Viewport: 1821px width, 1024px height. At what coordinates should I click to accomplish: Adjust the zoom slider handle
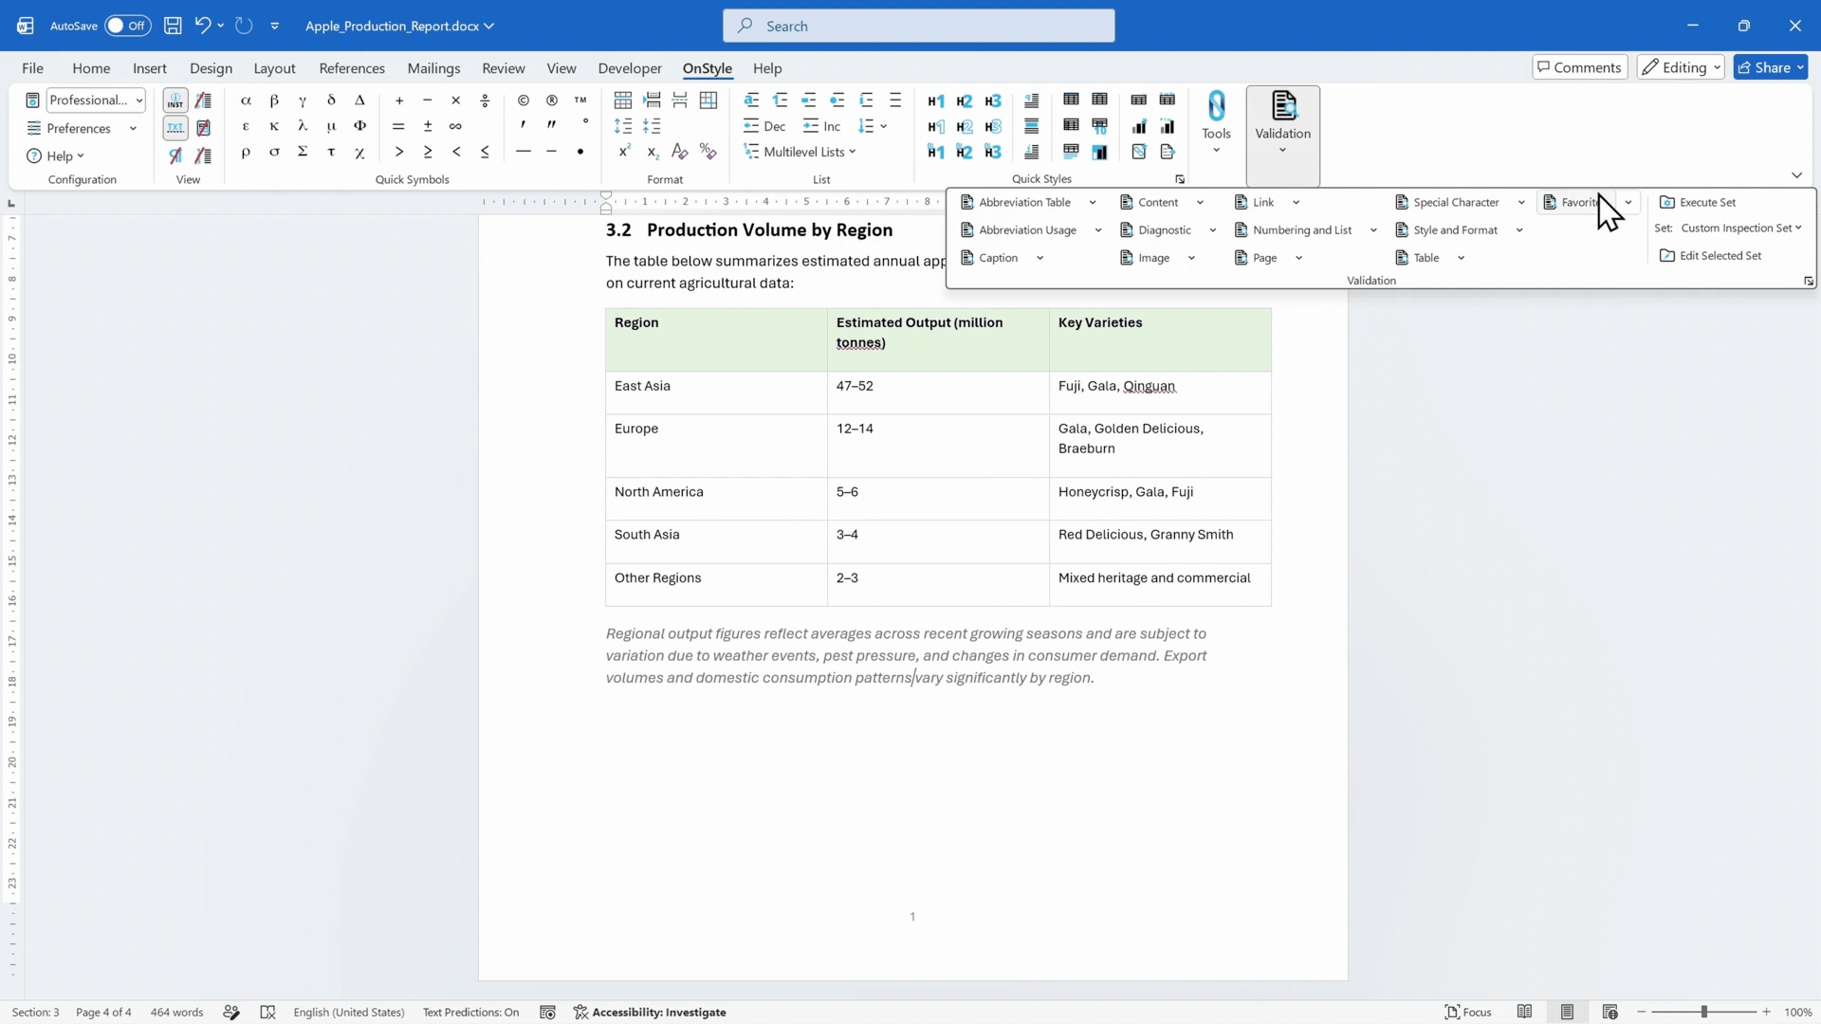1704,1013
